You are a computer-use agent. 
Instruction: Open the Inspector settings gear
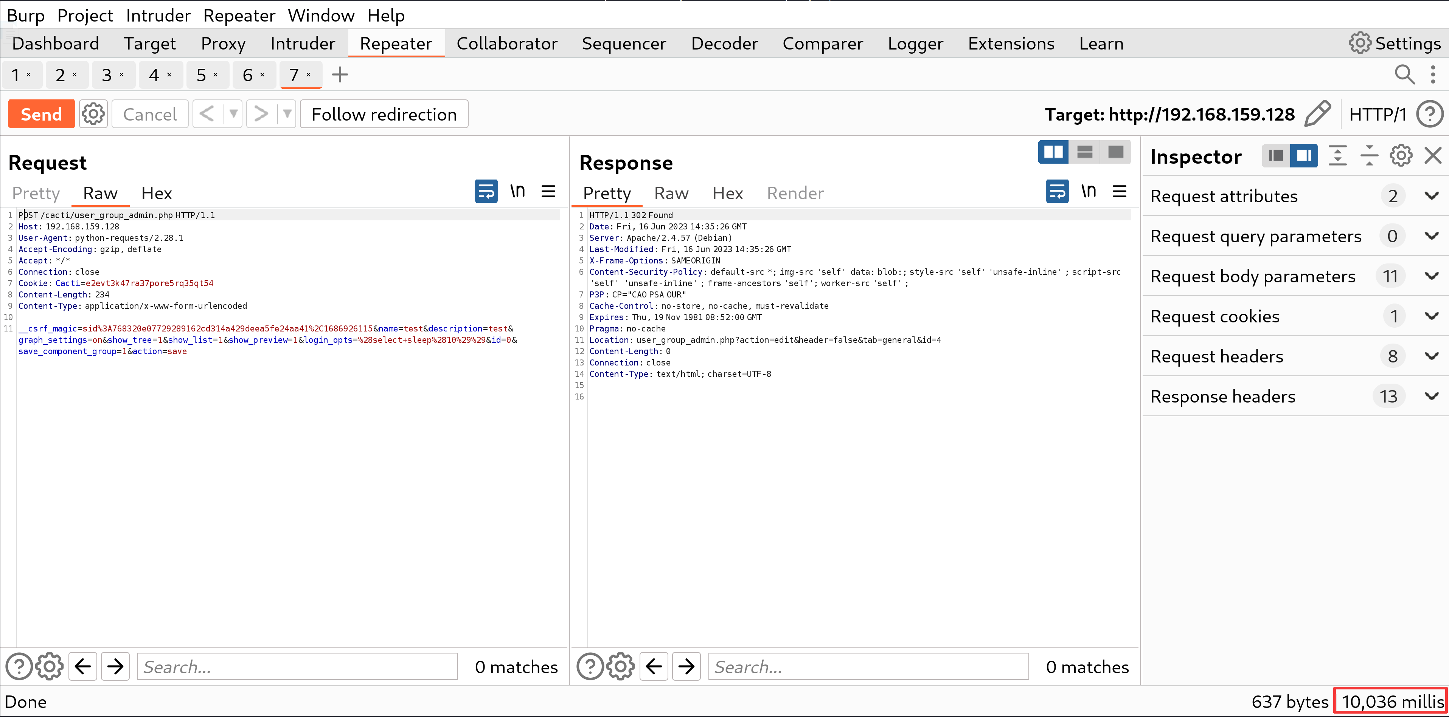coord(1401,156)
